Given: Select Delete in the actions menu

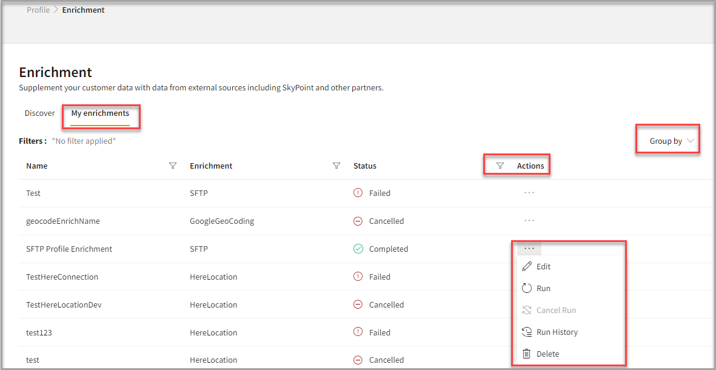Looking at the screenshot, I should (x=547, y=354).
